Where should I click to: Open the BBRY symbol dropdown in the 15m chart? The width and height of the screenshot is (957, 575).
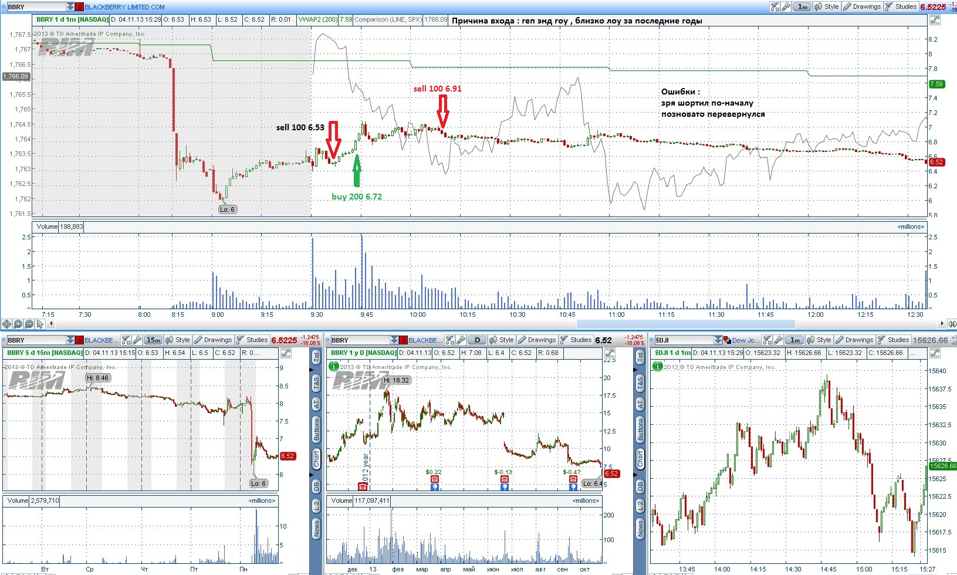click(70, 340)
